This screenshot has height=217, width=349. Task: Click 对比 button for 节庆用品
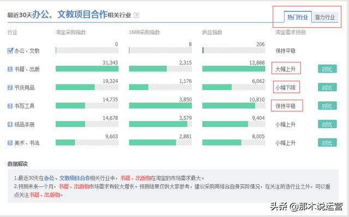pos(327,87)
